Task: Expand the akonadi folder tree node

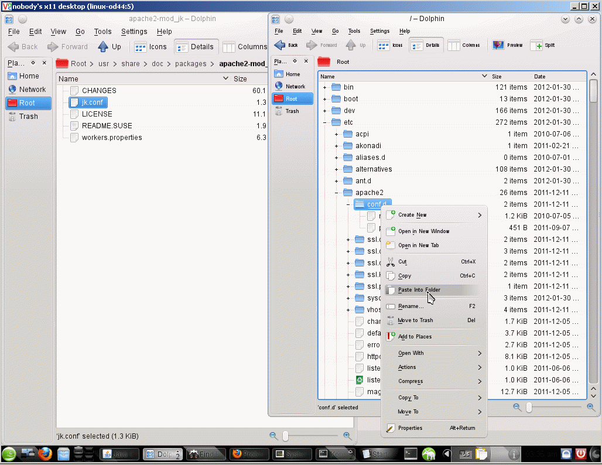Action: coord(336,146)
